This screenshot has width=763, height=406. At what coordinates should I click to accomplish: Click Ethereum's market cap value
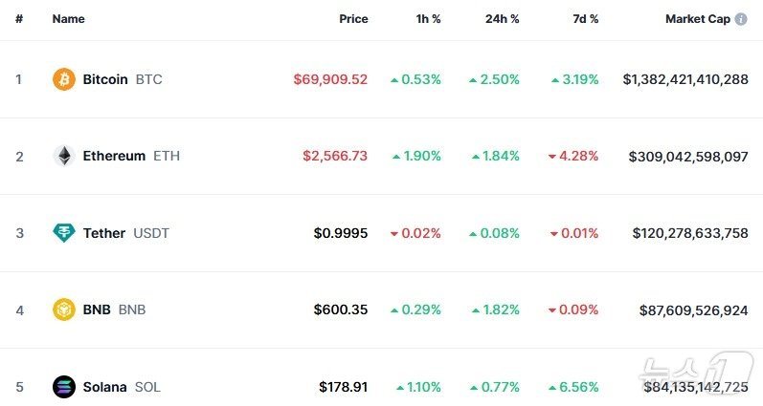(x=688, y=156)
